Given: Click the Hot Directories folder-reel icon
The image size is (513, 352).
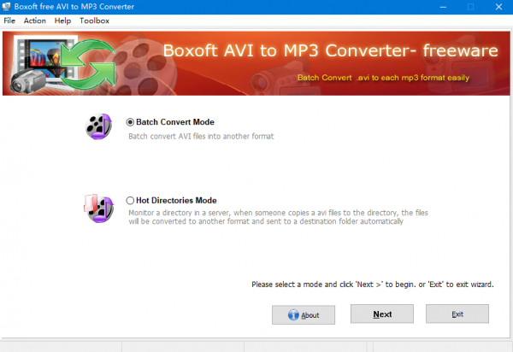Looking at the screenshot, I should tap(99, 208).
